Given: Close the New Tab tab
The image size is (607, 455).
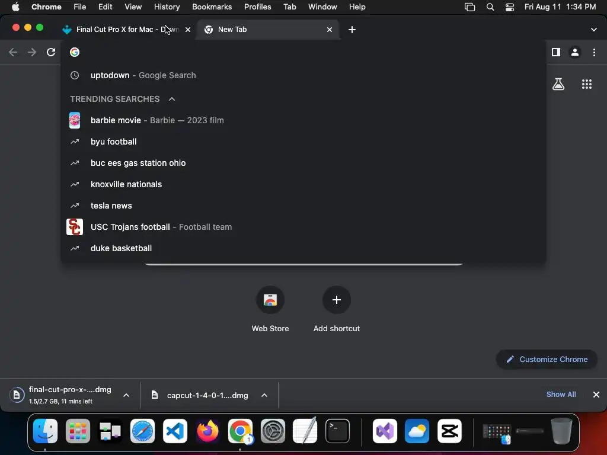Looking at the screenshot, I should click(x=330, y=30).
